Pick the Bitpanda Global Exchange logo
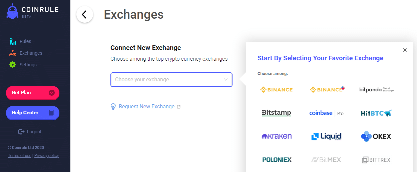 pyautogui.click(x=376, y=90)
